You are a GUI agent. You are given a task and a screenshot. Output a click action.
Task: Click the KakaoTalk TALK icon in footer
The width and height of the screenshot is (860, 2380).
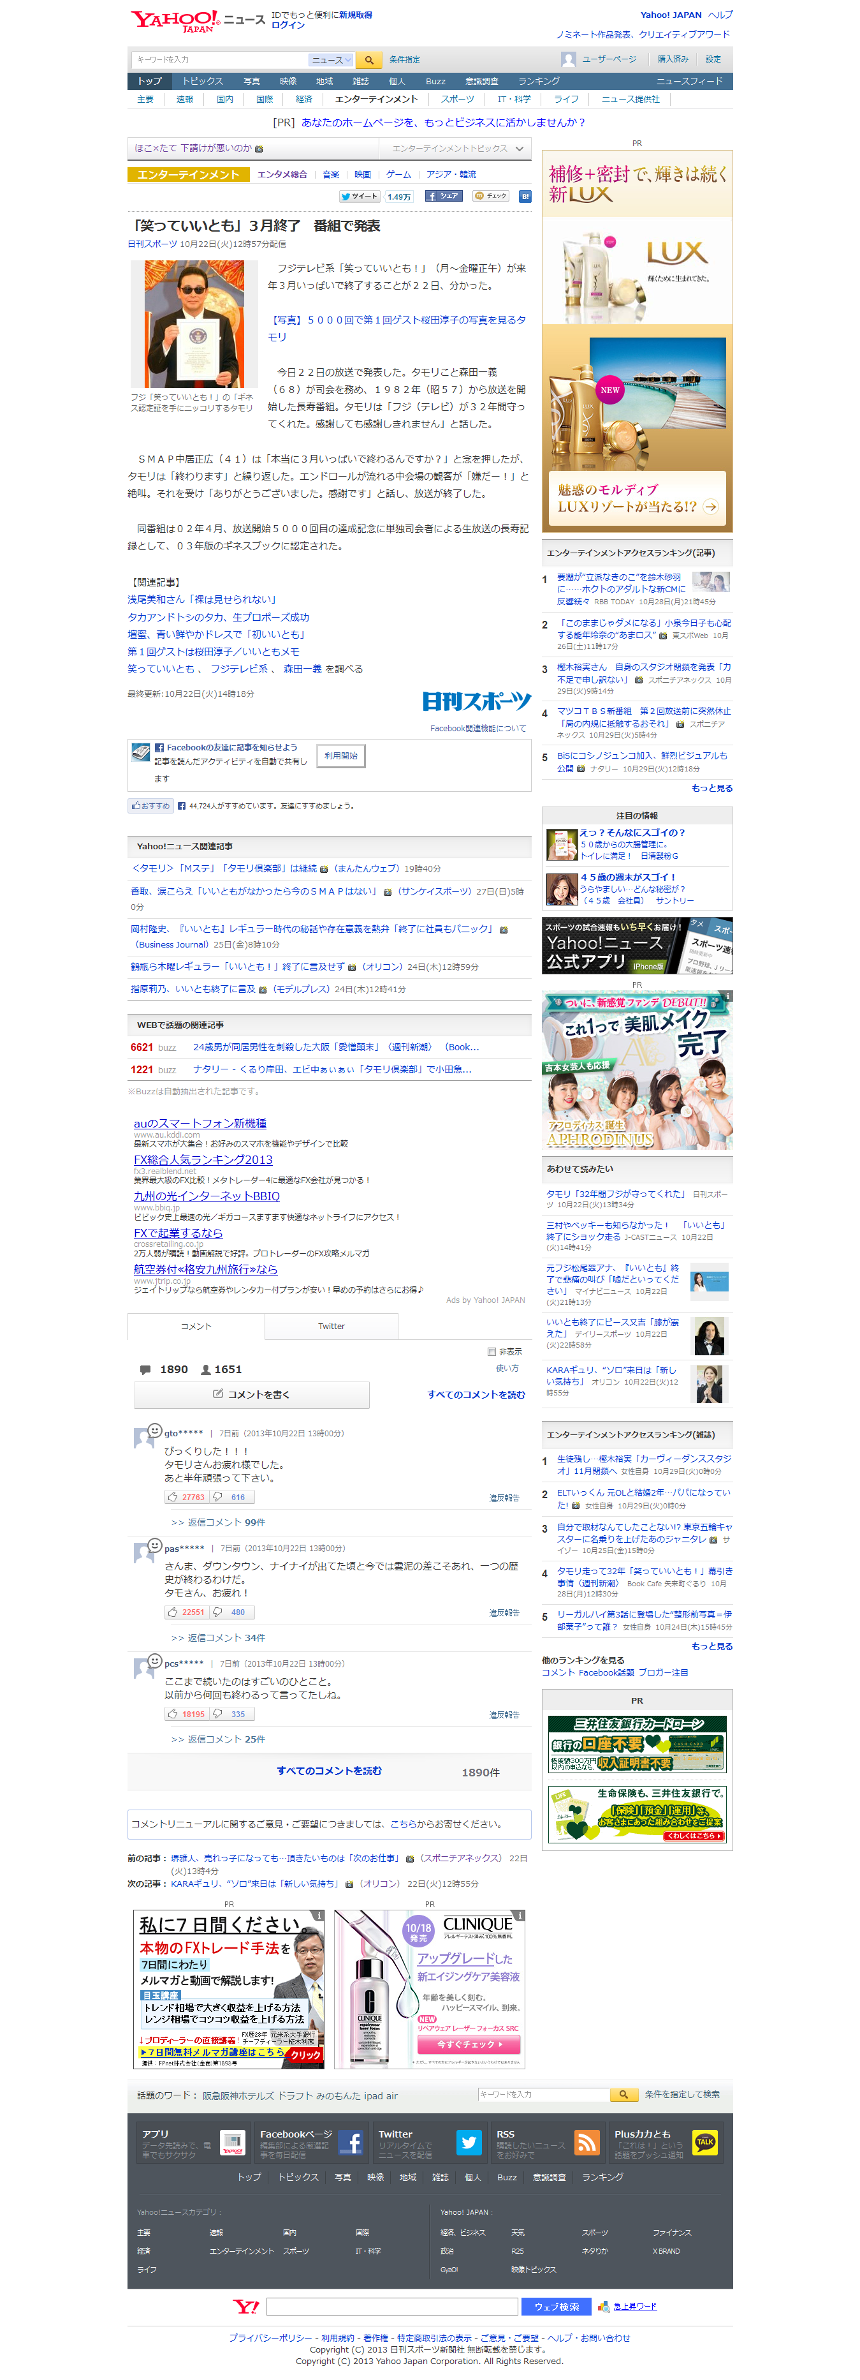pos(705,2143)
